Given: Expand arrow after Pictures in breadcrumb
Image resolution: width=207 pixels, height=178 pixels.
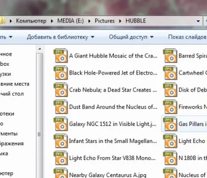Looking at the screenshot, I should 120,21.
